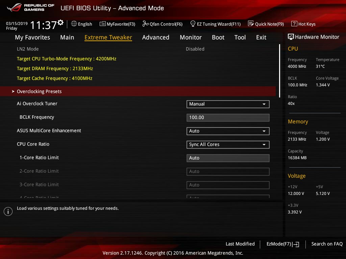Click the 40x ratio value
This screenshot has height=259, width=346.
tap(291, 103)
